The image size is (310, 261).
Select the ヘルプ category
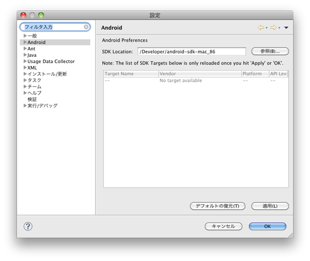[35, 93]
